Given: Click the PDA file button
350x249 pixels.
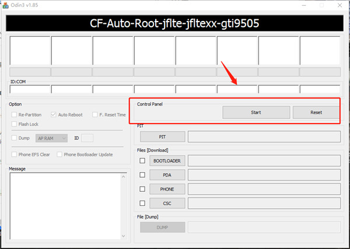Looking at the screenshot, I should [167, 175].
